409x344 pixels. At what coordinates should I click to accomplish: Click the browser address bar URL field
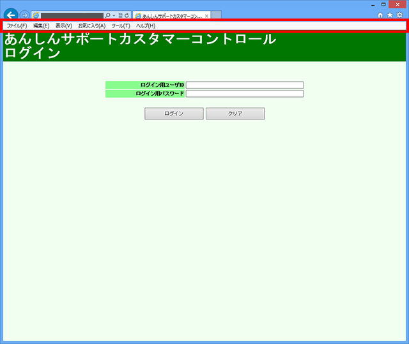72,15
